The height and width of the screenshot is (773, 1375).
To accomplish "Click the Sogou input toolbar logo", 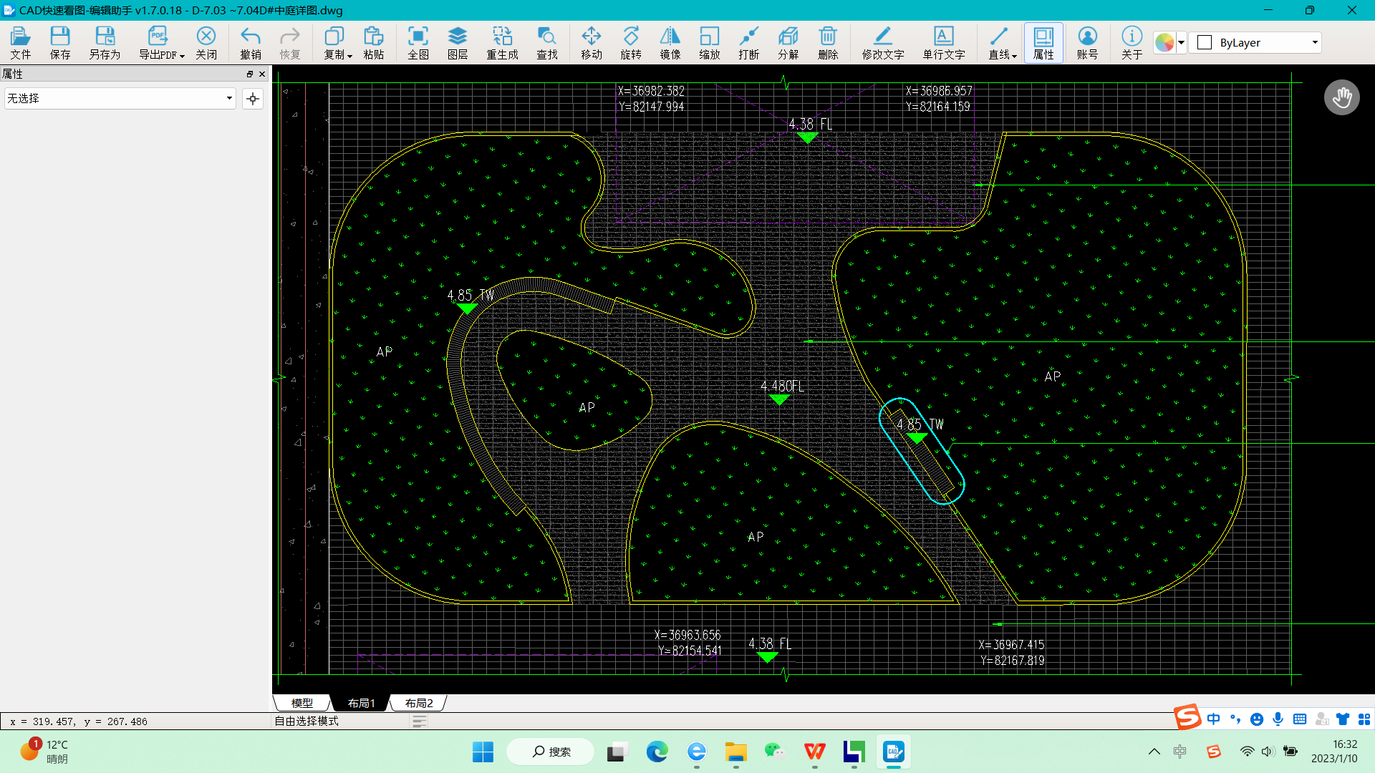I will pos(1187,717).
